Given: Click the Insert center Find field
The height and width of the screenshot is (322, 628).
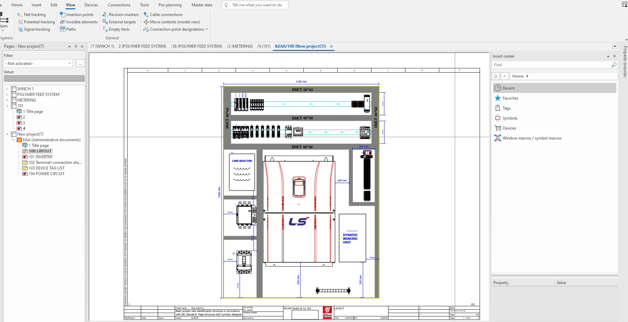Looking at the screenshot, I should 551,65.
